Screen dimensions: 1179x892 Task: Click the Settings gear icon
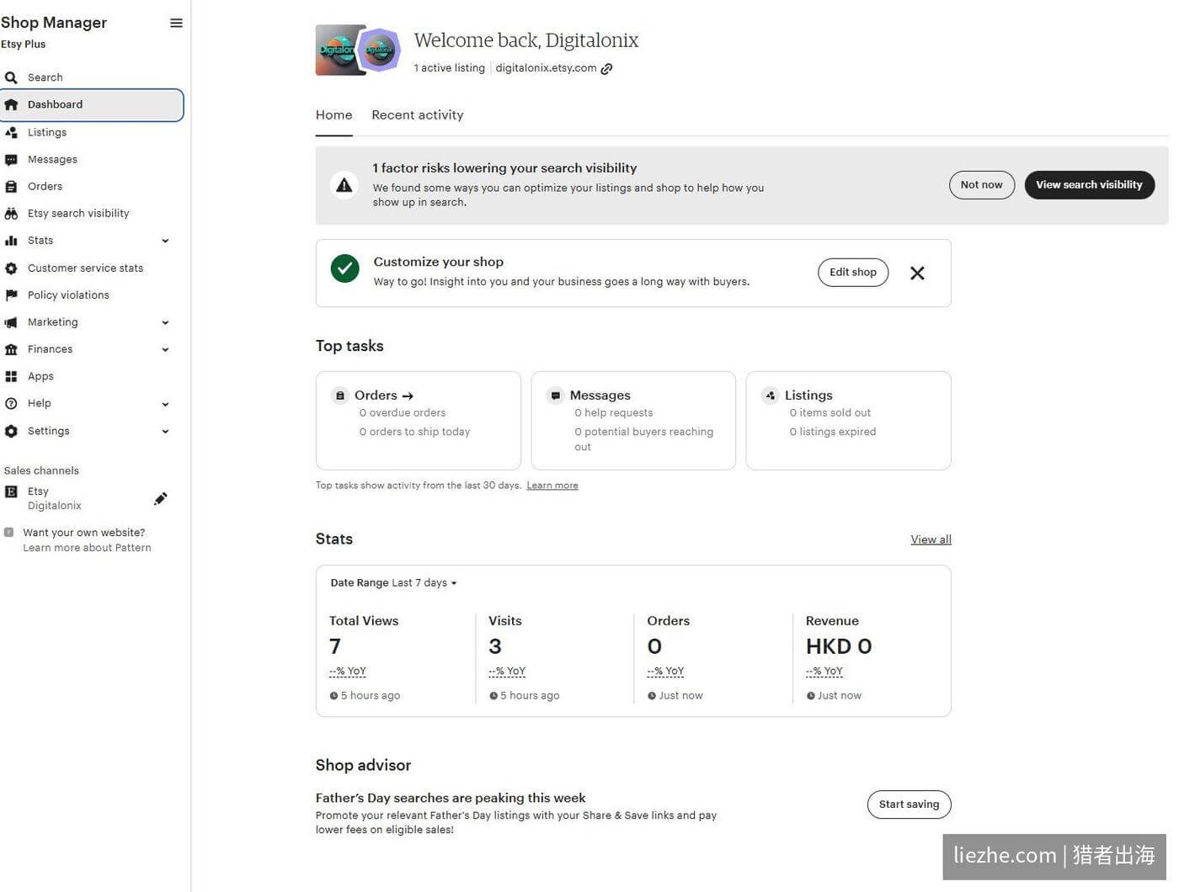[11, 431]
